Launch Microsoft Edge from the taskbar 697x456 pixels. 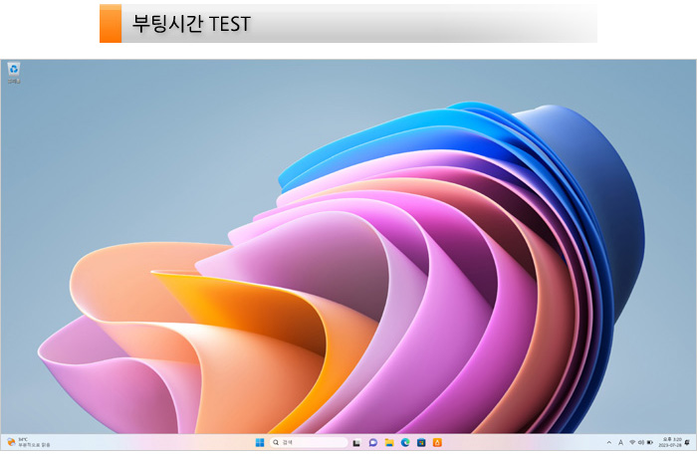pyautogui.click(x=405, y=443)
